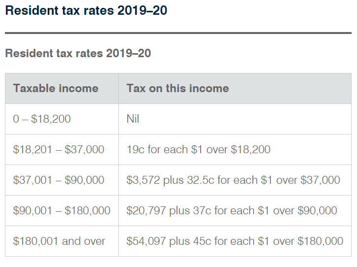
Task: Click the horizontal divider line under the title
Action: pyautogui.click(x=178, y=33)
